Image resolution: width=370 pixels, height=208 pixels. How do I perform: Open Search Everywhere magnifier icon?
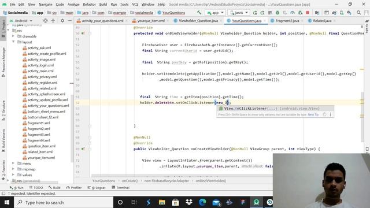coord(358,13)
